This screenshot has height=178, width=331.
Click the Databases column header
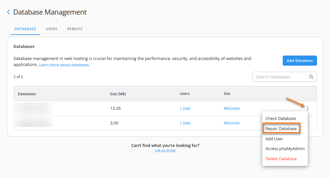coord(27,94)
